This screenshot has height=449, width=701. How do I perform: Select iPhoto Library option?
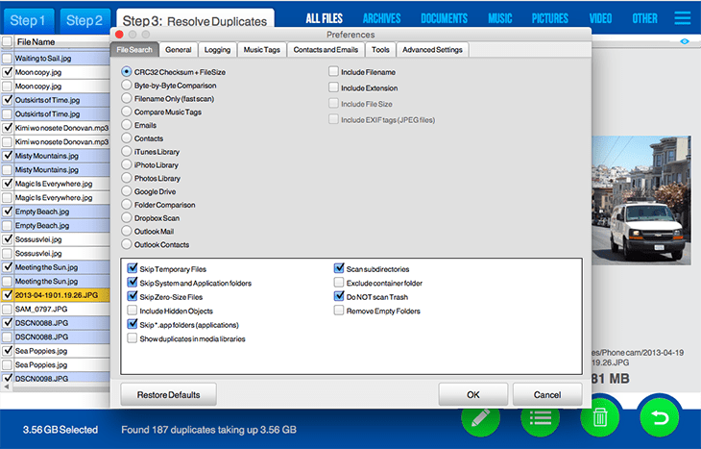(x=127, y=164)
